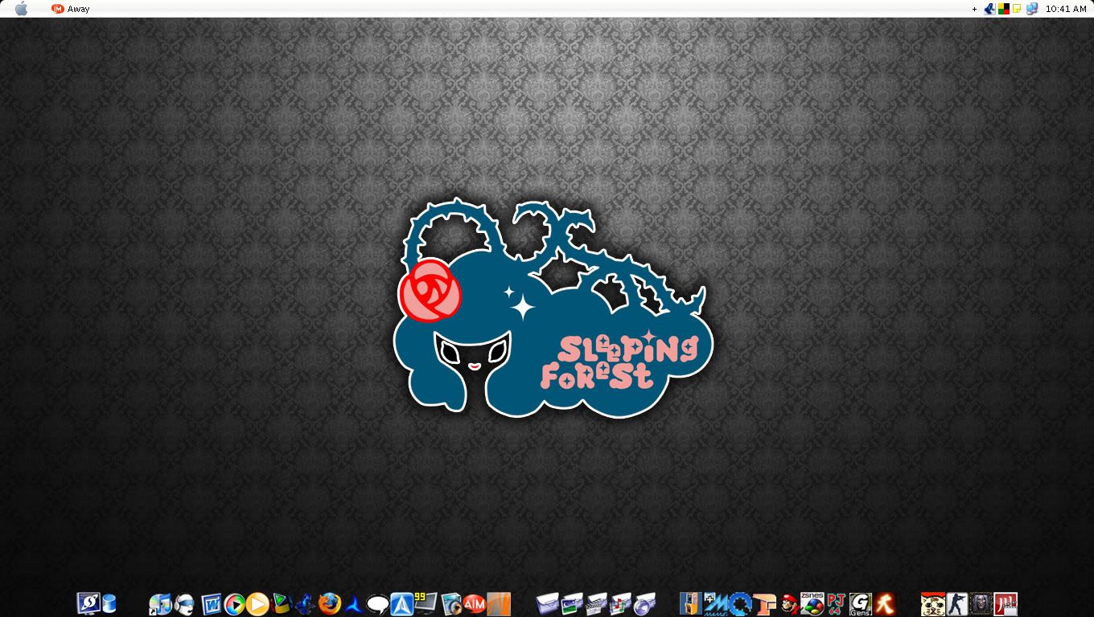The height and width of the screenshot is (617, 1094).
Task: Open the blue cylinder drive icon
Action: pyautogui.click(x=109, y=603)
